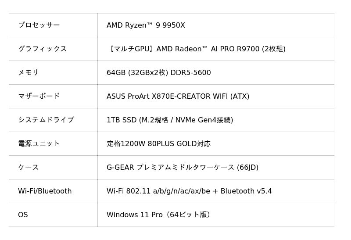Viewport: 351px width, 240px height.
Task: Click the 電源ユニット label cell
Action: tap(39, 144)
